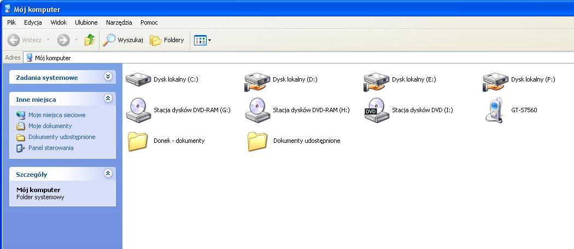Select the Dysk lokalny (F:) label text
574x249 pixels.
pos(533,79)
